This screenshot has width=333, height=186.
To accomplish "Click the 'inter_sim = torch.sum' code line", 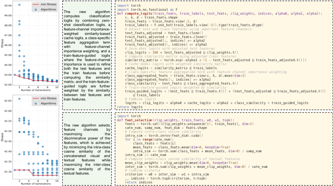I will 196,166.
